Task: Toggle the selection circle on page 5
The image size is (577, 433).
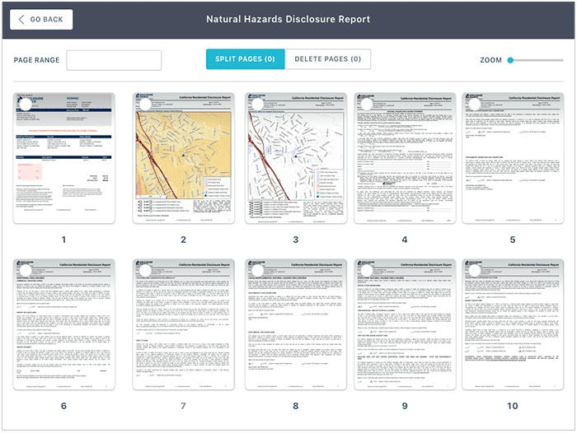Action: coord(475,105)
